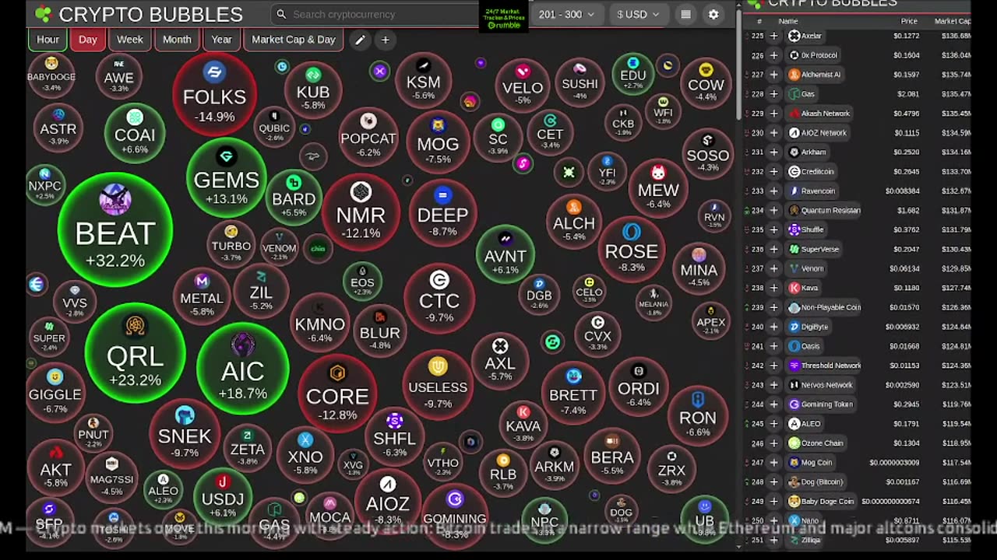
Task: Click the search cryptocurrency field
Action: click(x=374, y=14)
